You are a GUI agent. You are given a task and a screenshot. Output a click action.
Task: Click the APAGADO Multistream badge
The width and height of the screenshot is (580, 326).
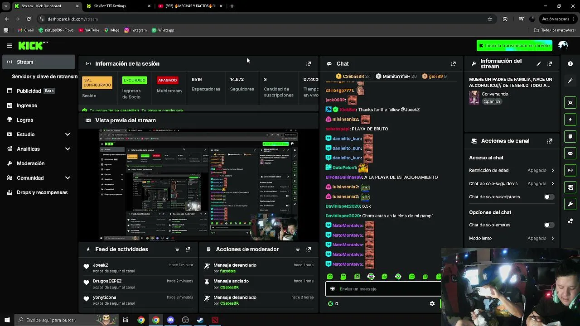click(167, 80)
